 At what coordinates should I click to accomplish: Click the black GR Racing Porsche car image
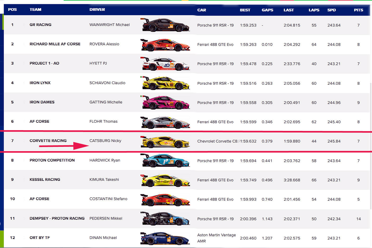coord(166,25)
